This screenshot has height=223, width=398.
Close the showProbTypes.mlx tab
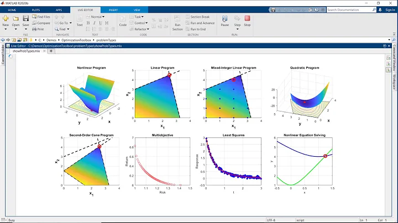pyautogui.click(x=44, y=51)
